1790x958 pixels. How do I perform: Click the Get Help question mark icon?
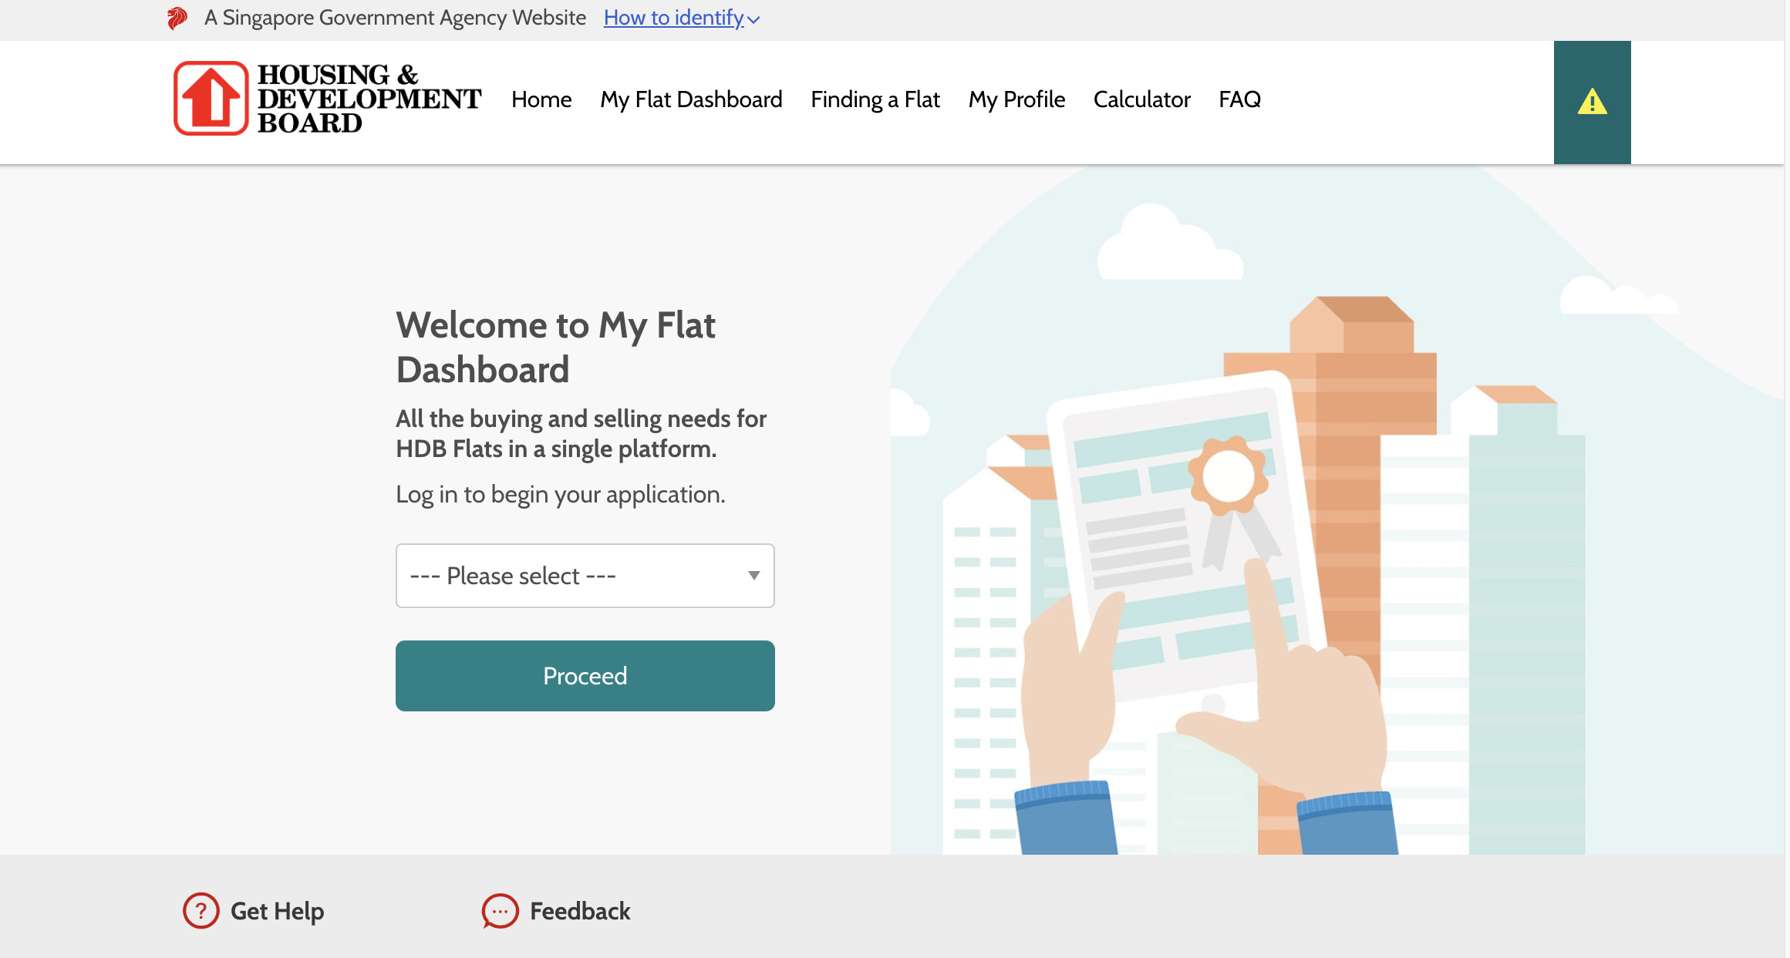(x=201, y=911)
